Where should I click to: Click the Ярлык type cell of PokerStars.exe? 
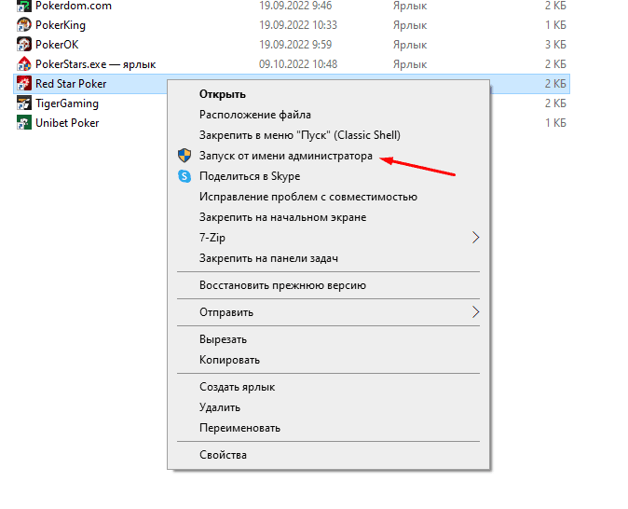410,64
